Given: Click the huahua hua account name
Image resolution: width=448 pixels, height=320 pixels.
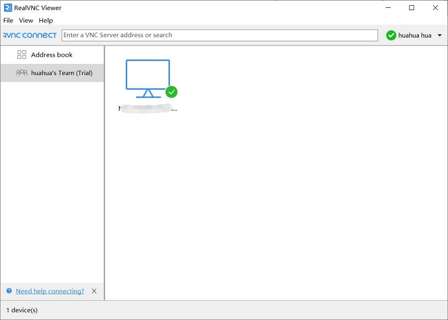Looking at the screenshot, I should click(414, 35).
